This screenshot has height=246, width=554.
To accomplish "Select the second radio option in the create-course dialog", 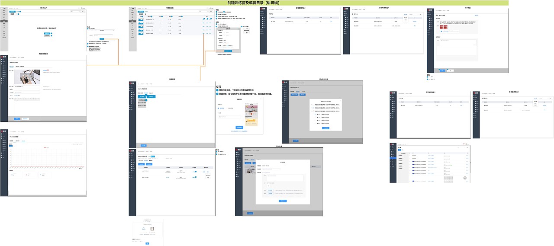I will tap(227, 108).
